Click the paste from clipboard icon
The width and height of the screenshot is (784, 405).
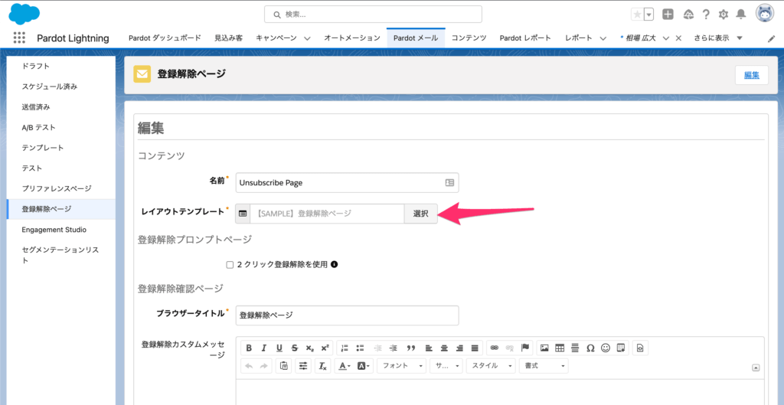(x=283, y=366)
